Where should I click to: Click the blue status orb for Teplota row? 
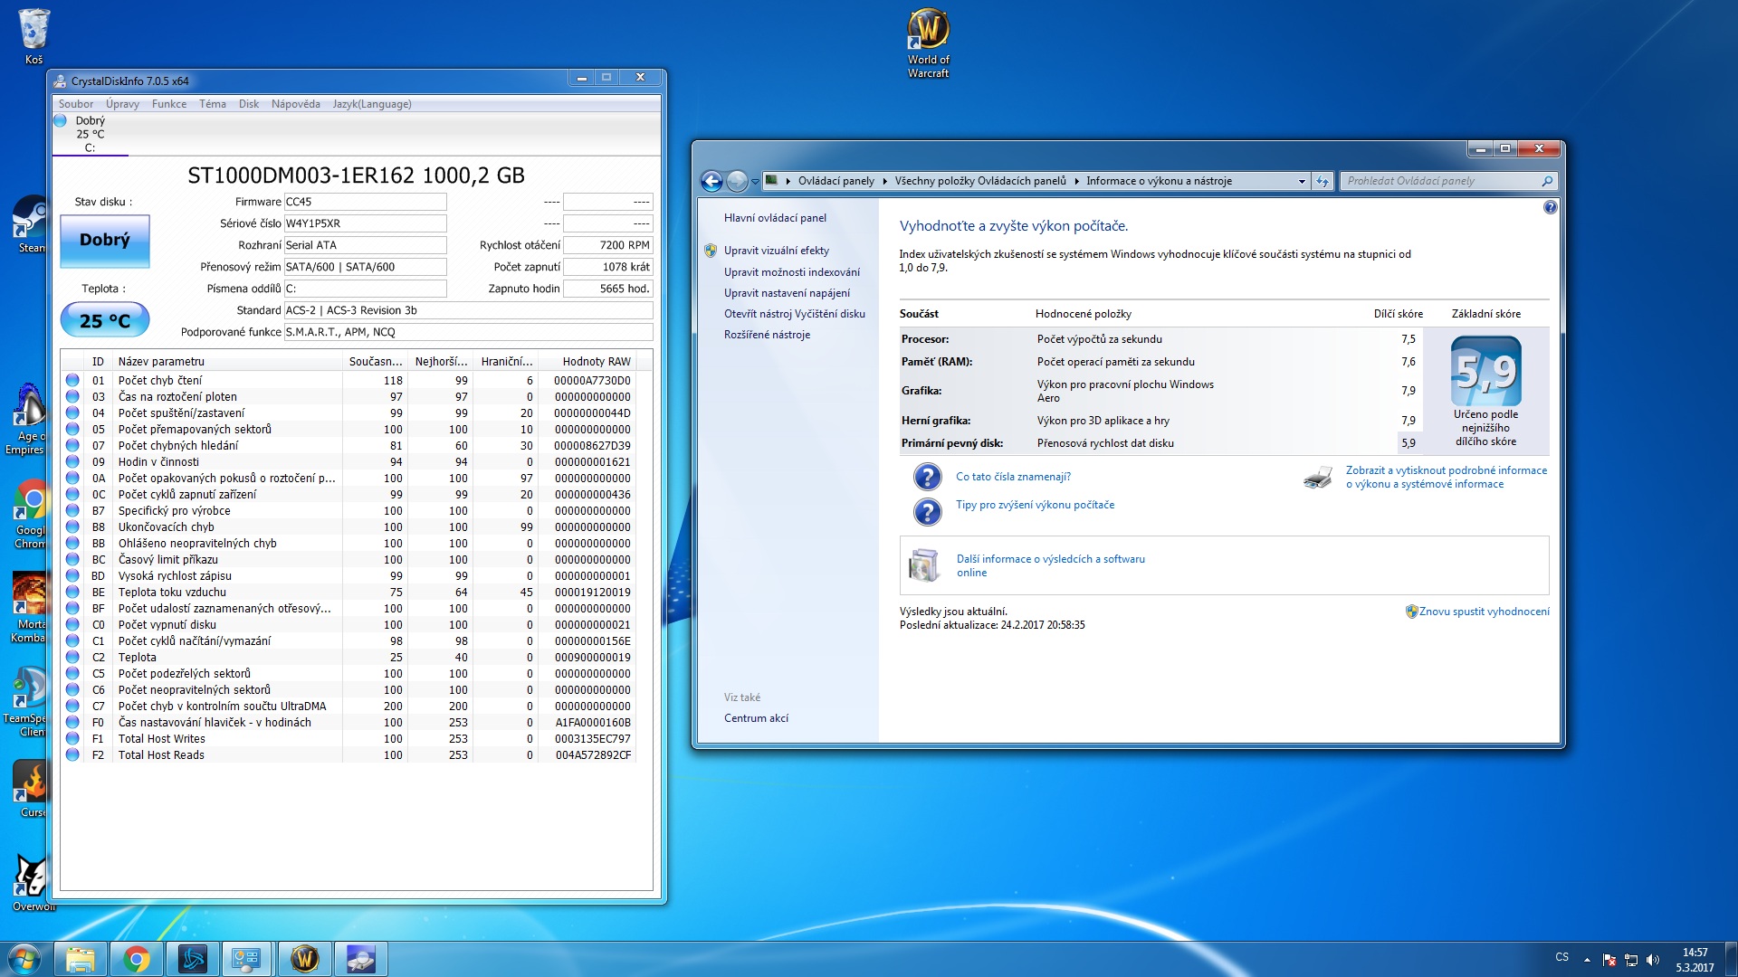pyautogui.click(x=72, y=658)
